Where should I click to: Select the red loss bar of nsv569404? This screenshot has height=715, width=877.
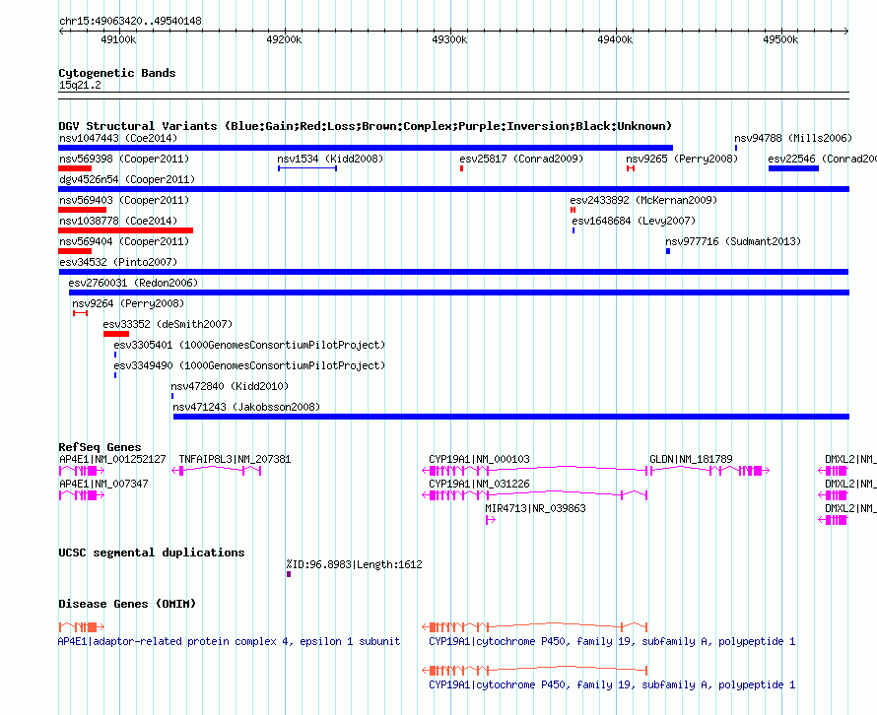(x=75, y=251)
